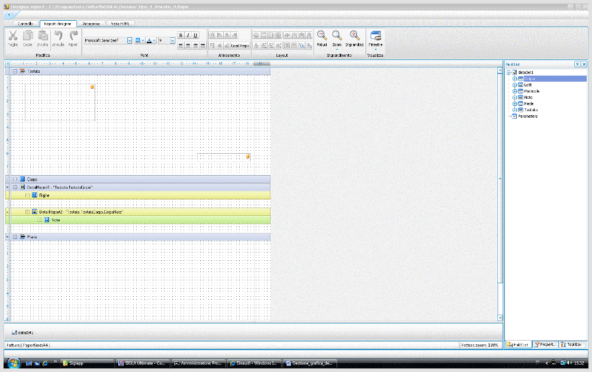Image resolution: width=592 pixels, height=372 pixels.
Task: Click the designer vertical scrollbar down arrow
Action: pos(500,318)
